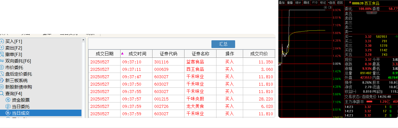Viewport: 398px width, 128px height.
Task: Click the 益客食品 name cell
Action: point(200,62)
